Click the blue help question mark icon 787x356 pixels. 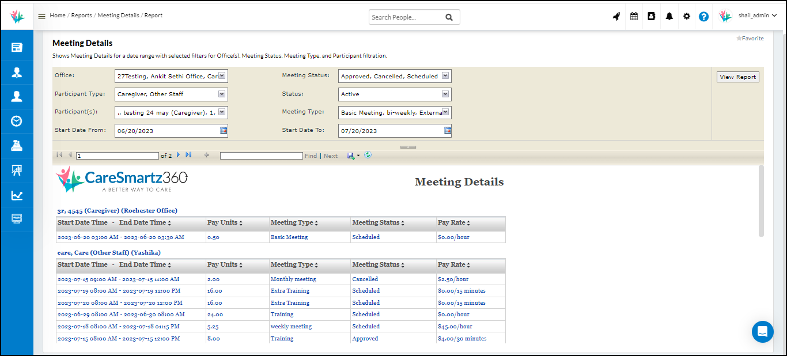tap(703, 17)
